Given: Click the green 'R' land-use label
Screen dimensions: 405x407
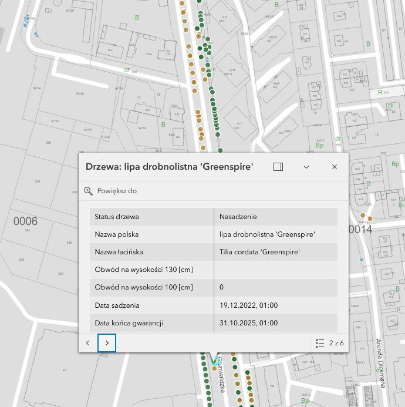Looking at the screenshot, I should tap(380, 92).
